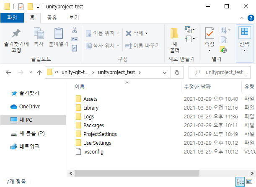Sort by the 유형 (Type) column header

click(x=249, y=87)
